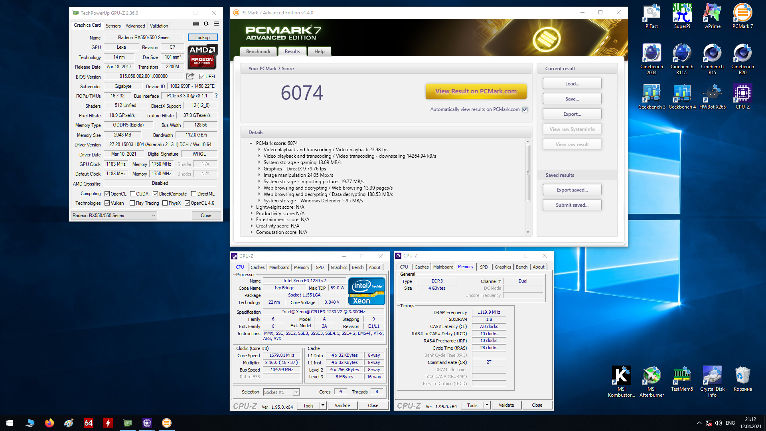This screenshot has height=431, width=766.
Task: Toggle DirectCompute checkbox
Action: [156, 194]
